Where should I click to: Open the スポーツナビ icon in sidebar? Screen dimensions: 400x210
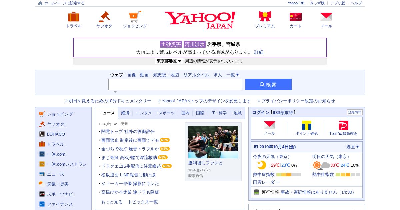pyautogui.click(x=42, y=194)
